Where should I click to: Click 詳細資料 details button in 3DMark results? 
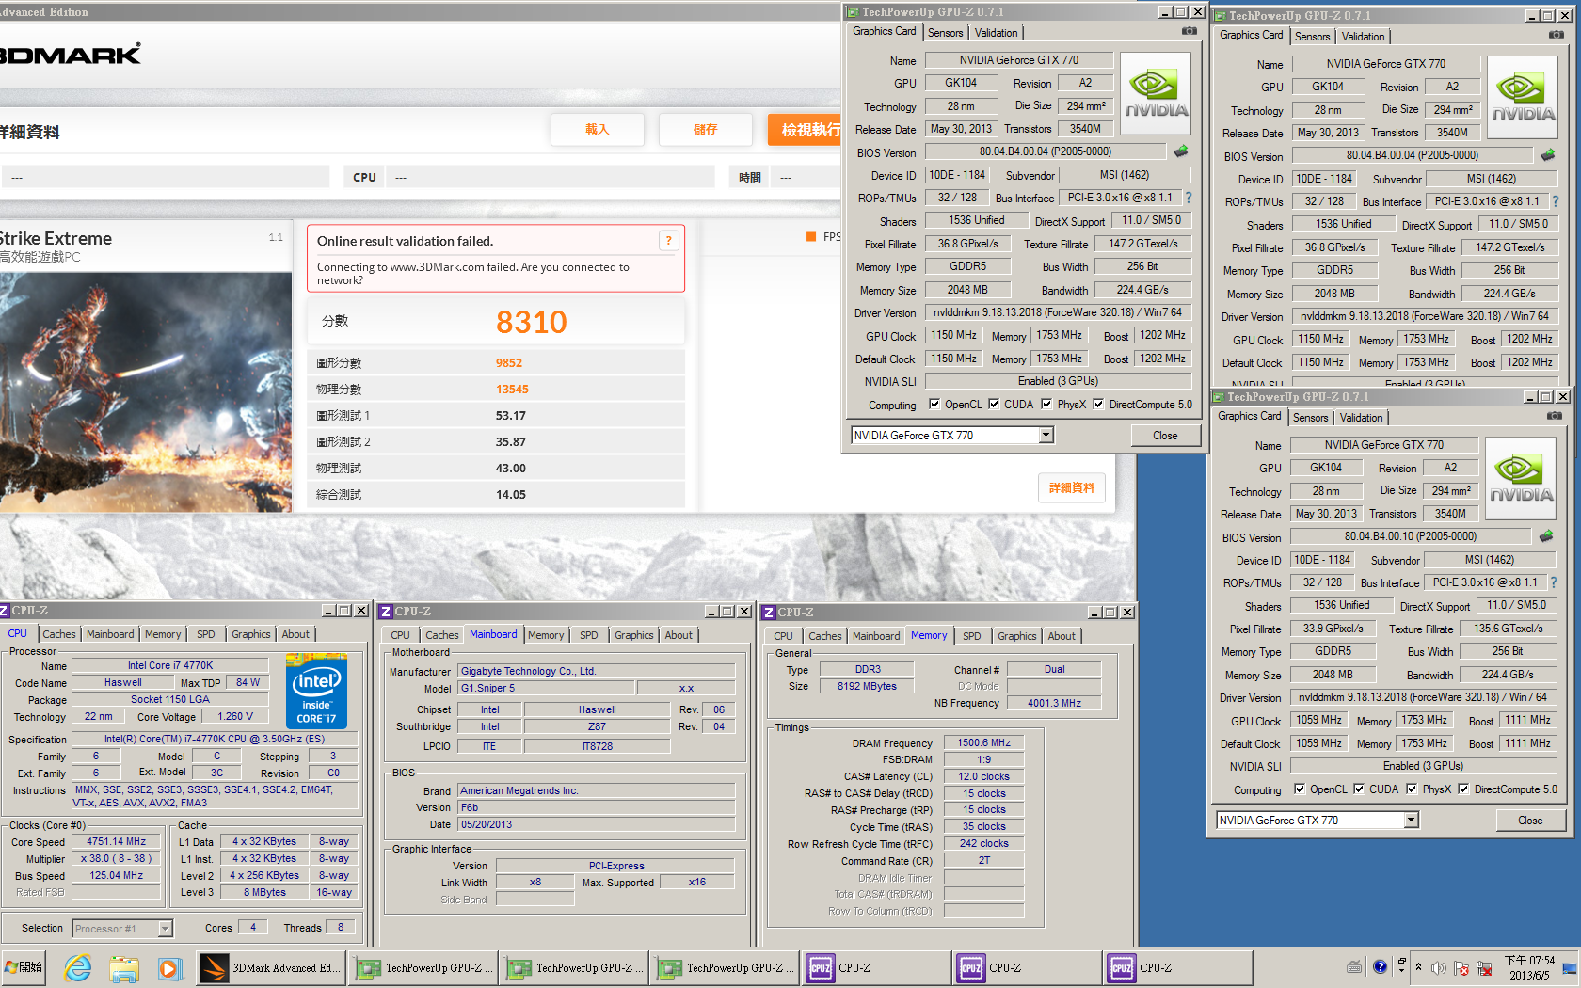pyautogui.click(x=1072, y=487)
